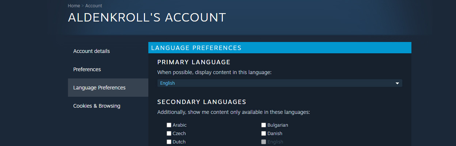Select Language Preferences in the sidebar

click(99, 88)
